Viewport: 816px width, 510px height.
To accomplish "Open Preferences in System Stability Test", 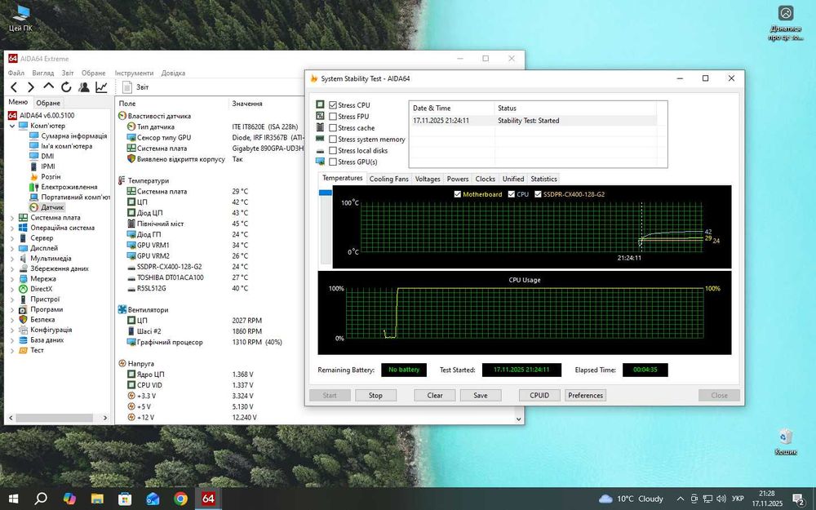I will point(585,396).
